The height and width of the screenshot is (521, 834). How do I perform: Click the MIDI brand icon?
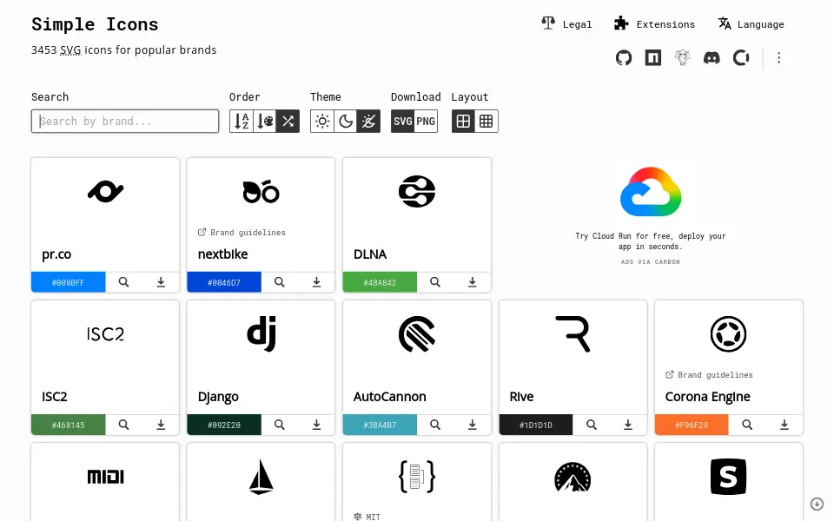click(x=105, y=477)
